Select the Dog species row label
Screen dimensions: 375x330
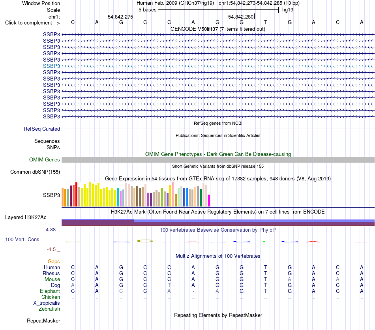coord(56,285)
